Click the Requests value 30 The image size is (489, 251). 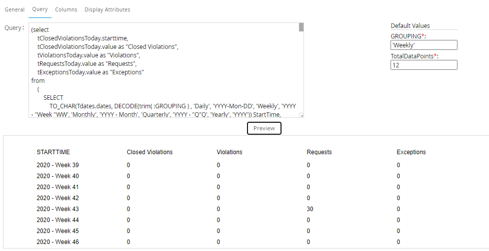310,209
